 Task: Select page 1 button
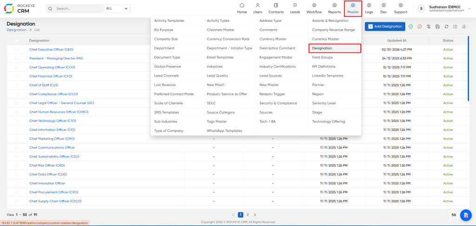240,215
